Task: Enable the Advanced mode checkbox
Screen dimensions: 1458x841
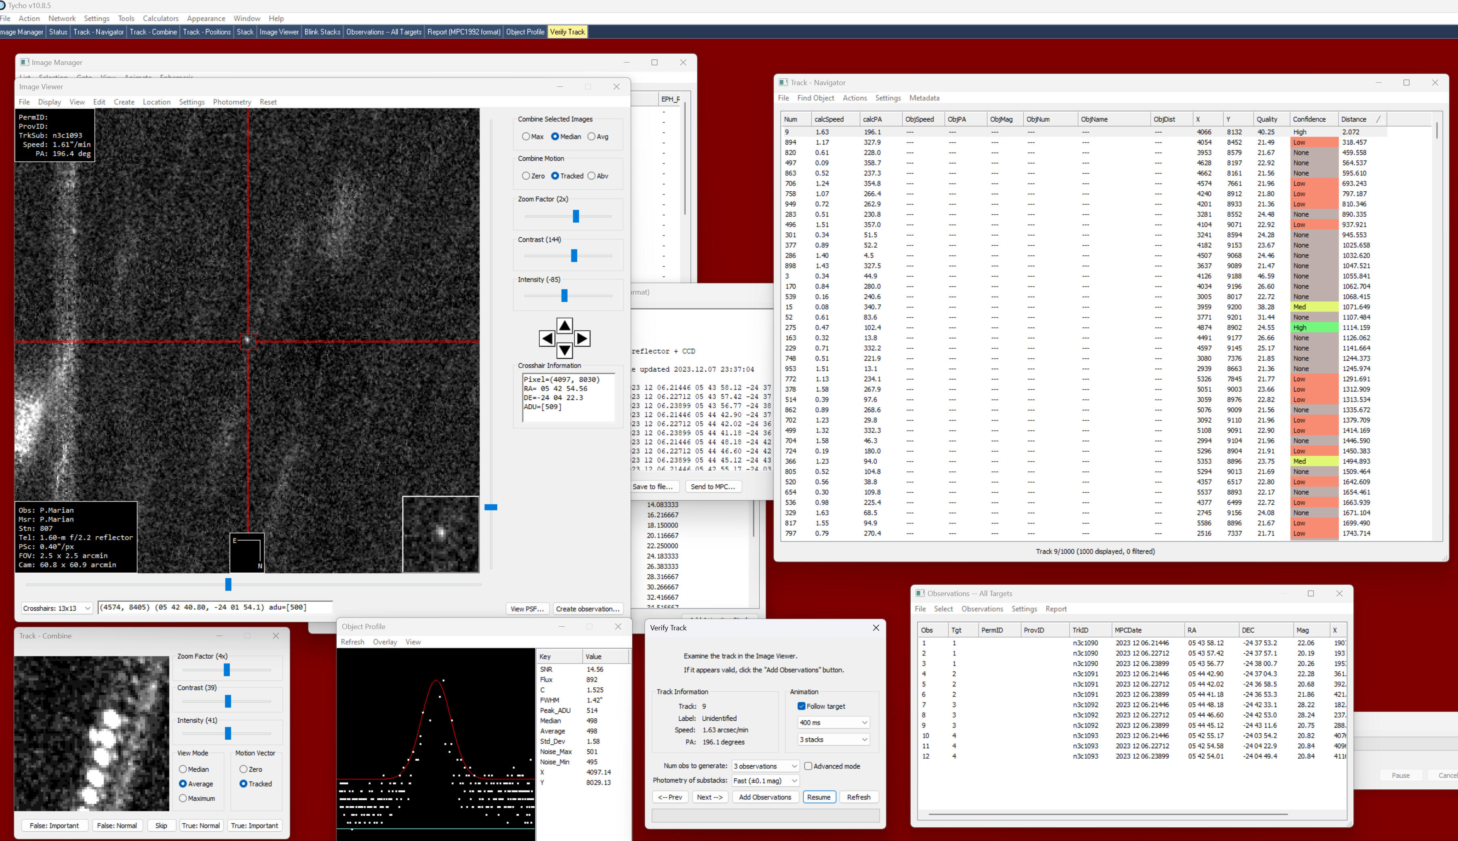Action: point(808,766)
